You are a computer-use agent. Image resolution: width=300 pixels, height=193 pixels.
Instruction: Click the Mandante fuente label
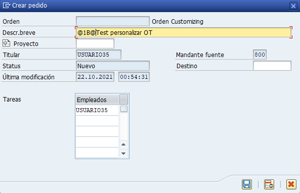tap(200, 55)
